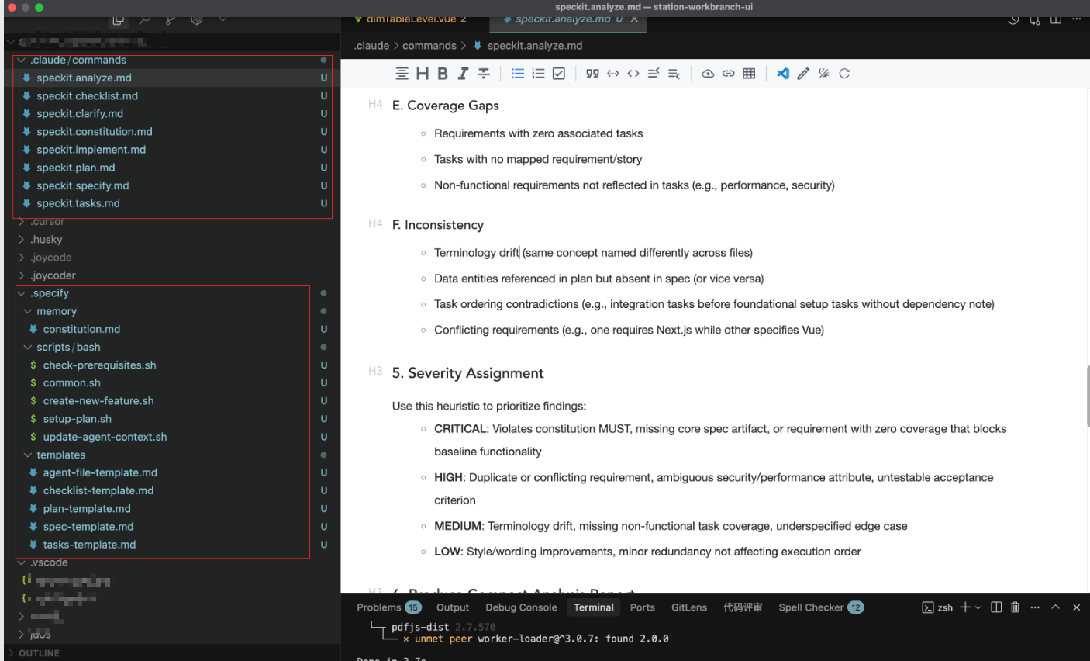Screen dimensions: 1090x661
Task: Click the magic wand icon in toolbar
Action: (x=823, y=74)
